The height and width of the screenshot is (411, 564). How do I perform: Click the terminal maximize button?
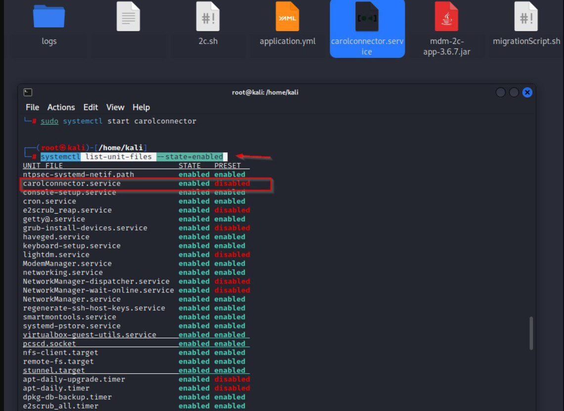[514, 92]
